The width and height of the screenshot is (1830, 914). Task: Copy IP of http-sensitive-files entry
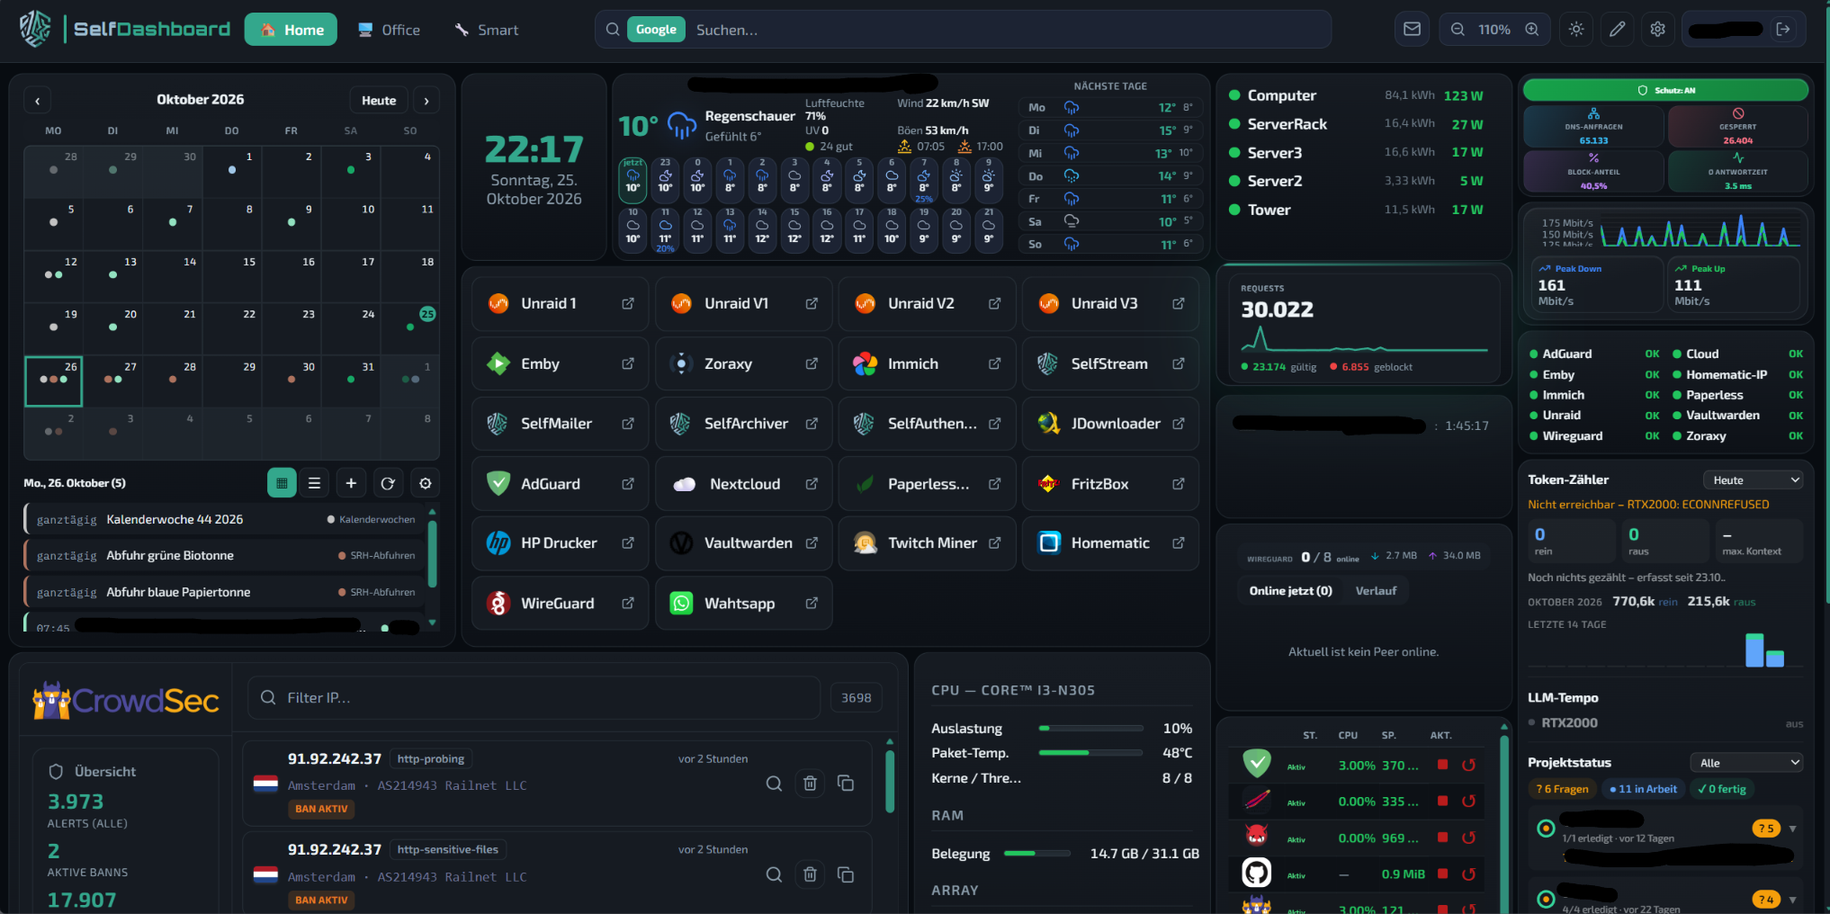(x=846, y=874)
